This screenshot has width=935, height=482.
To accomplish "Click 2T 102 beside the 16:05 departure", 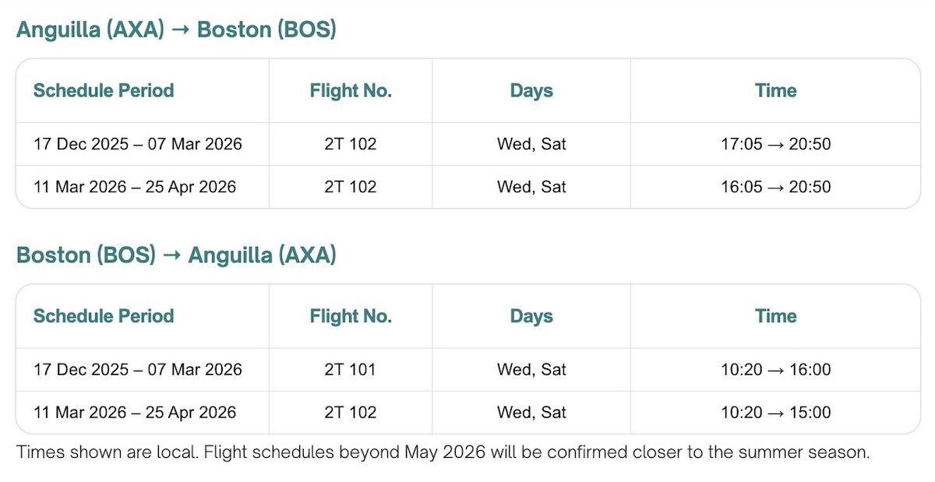I will click(x=351, y=187).
